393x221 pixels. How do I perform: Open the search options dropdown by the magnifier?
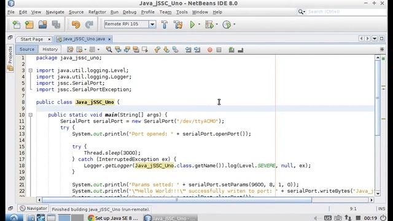(x=302, y=12)
